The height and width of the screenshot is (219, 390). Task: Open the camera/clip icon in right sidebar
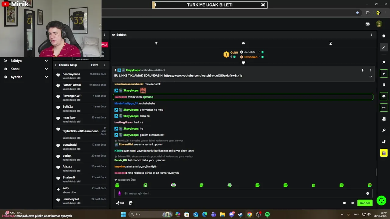coord(384,119)
